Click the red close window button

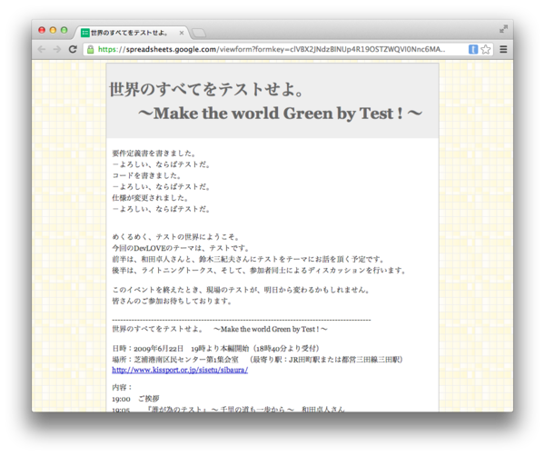pos(42,30)
